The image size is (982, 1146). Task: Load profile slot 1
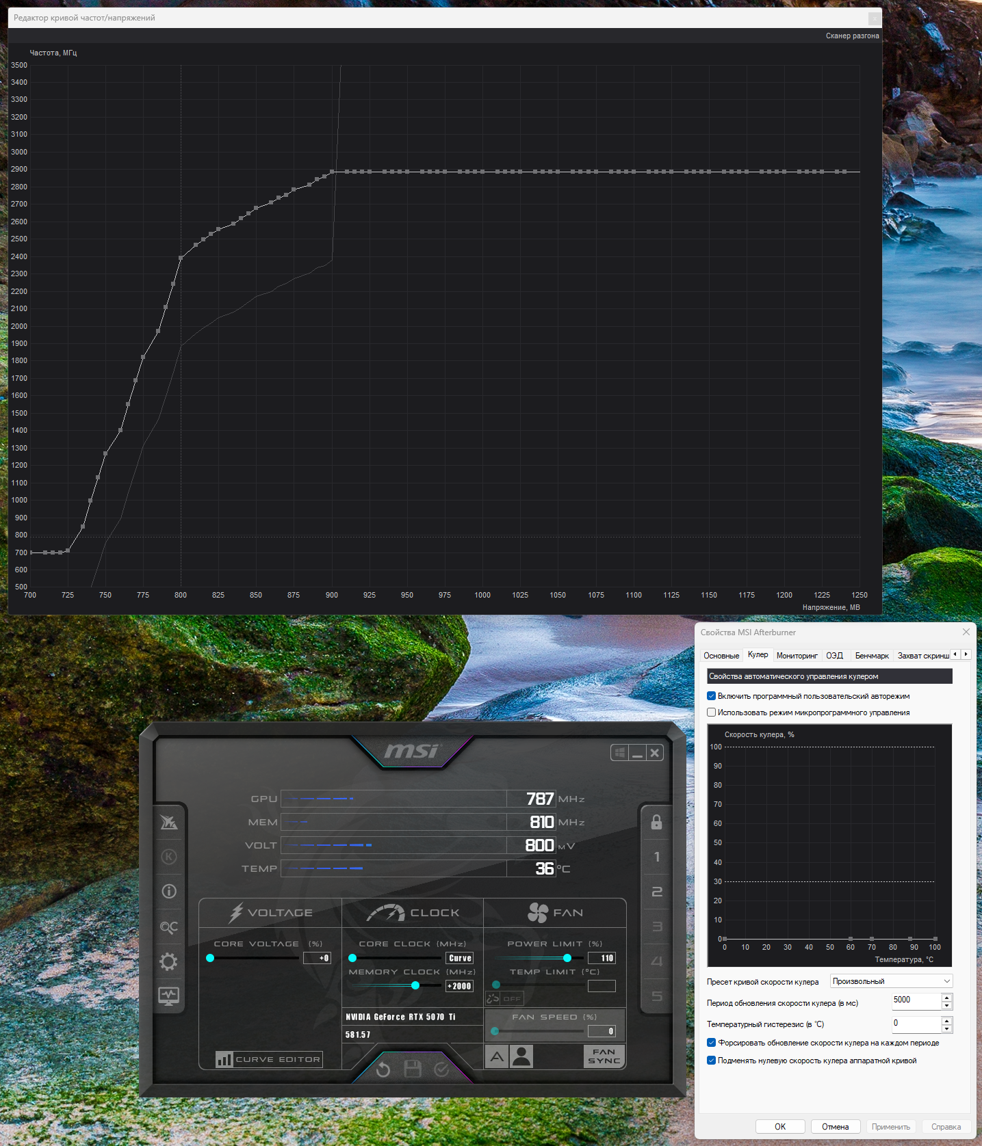coord(657,857)
